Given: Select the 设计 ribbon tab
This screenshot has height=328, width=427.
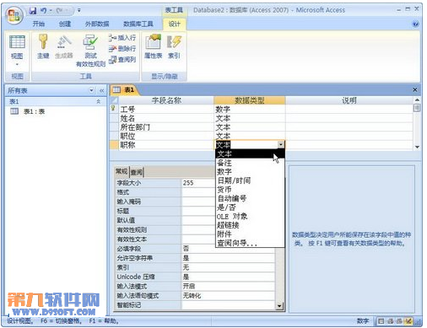Looking at the screenshot, I should click(175, 24).
